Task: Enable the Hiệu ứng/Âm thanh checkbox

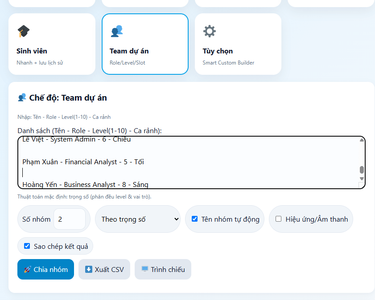Action: click(x=279, y=219)
